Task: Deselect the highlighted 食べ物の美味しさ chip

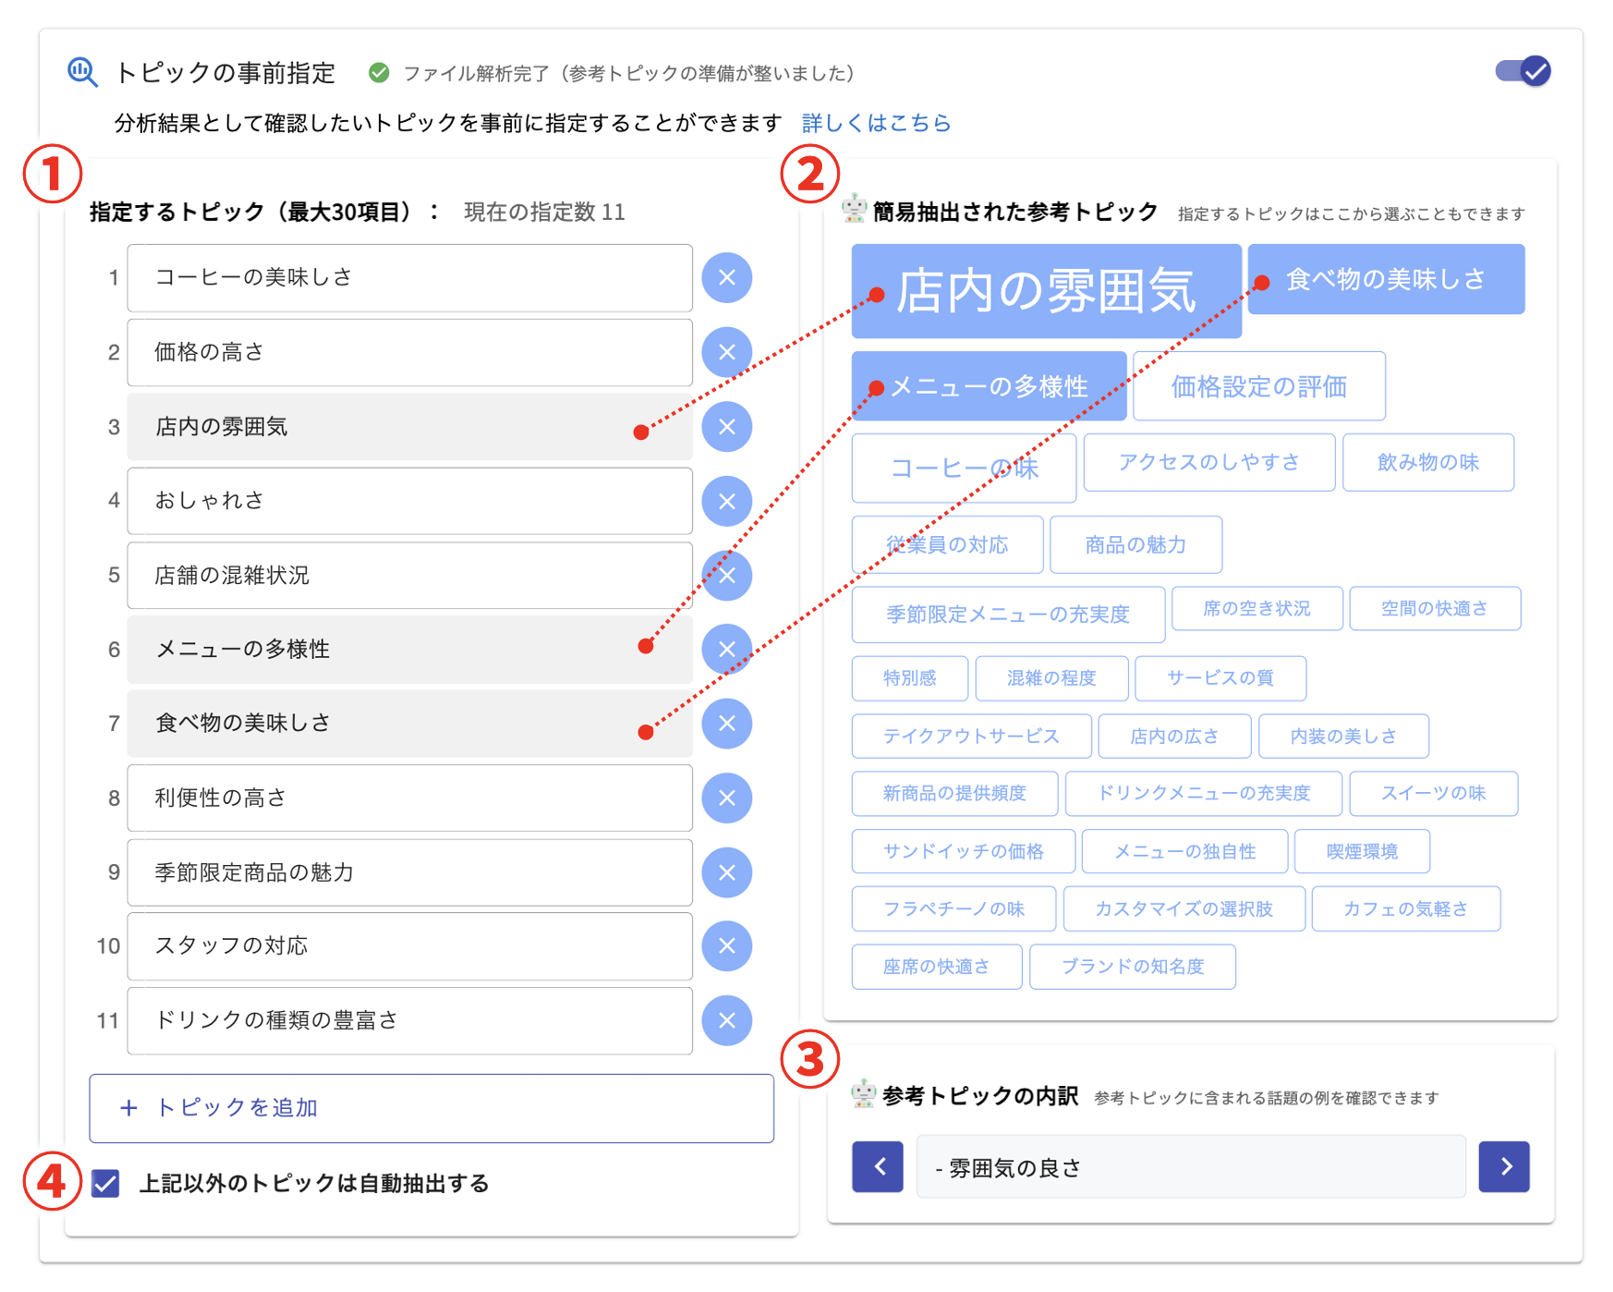Action: coord(1386,278)
